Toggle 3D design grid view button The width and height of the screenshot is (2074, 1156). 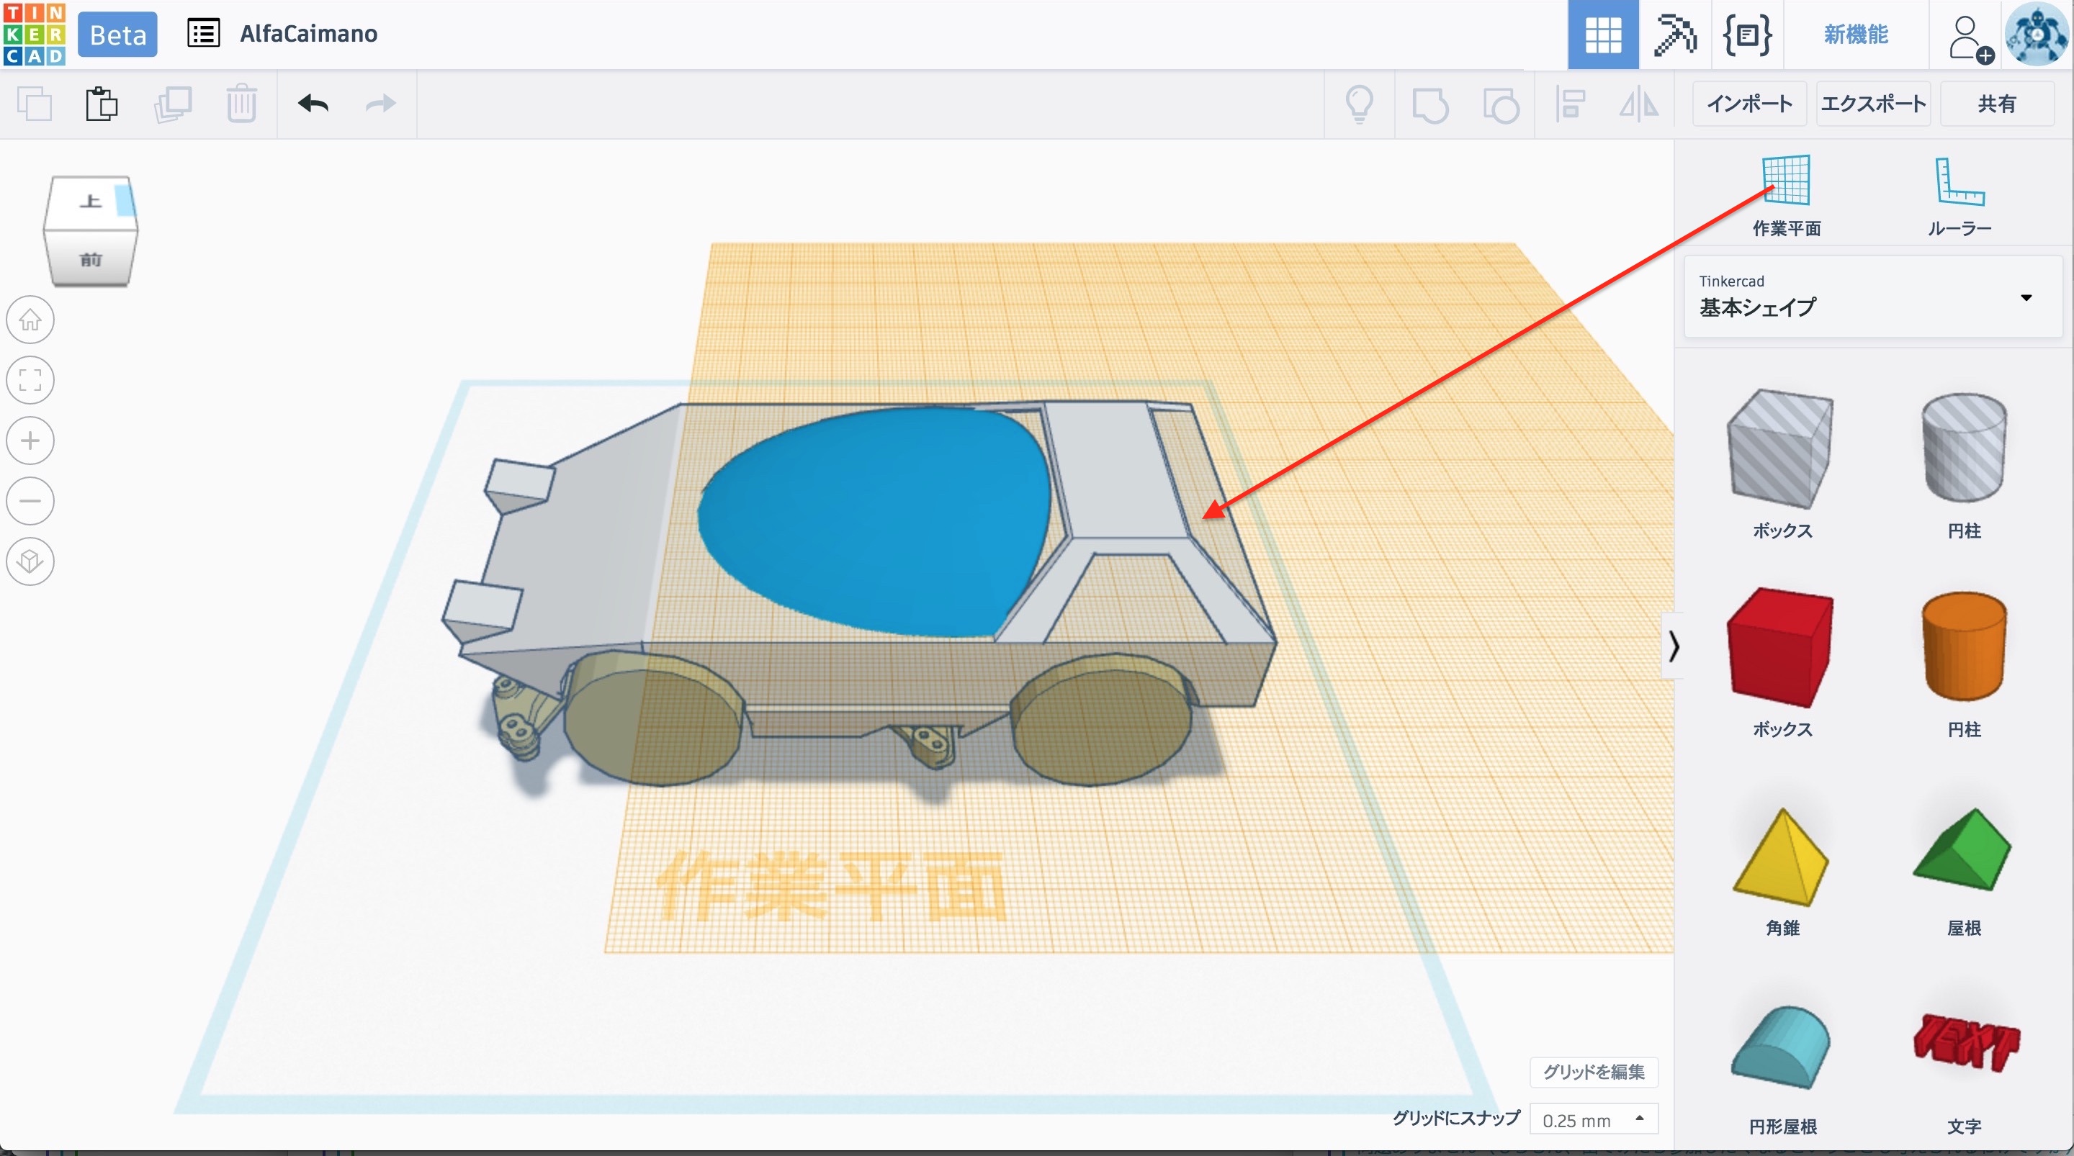point(1602,35)
